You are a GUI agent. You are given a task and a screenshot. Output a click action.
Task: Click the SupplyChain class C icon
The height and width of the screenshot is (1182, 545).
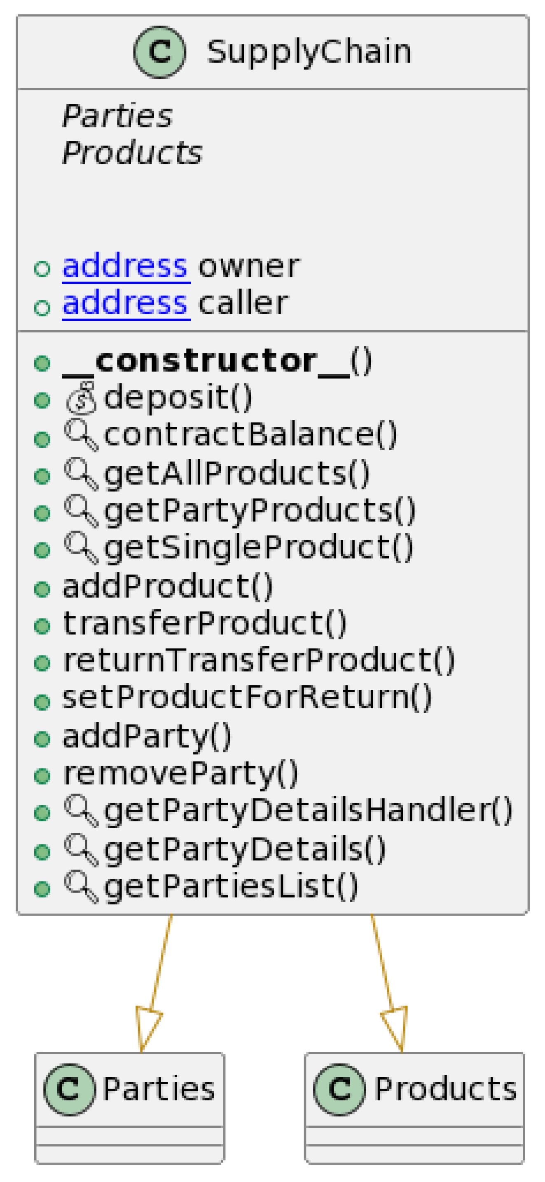tap(159, 52)
